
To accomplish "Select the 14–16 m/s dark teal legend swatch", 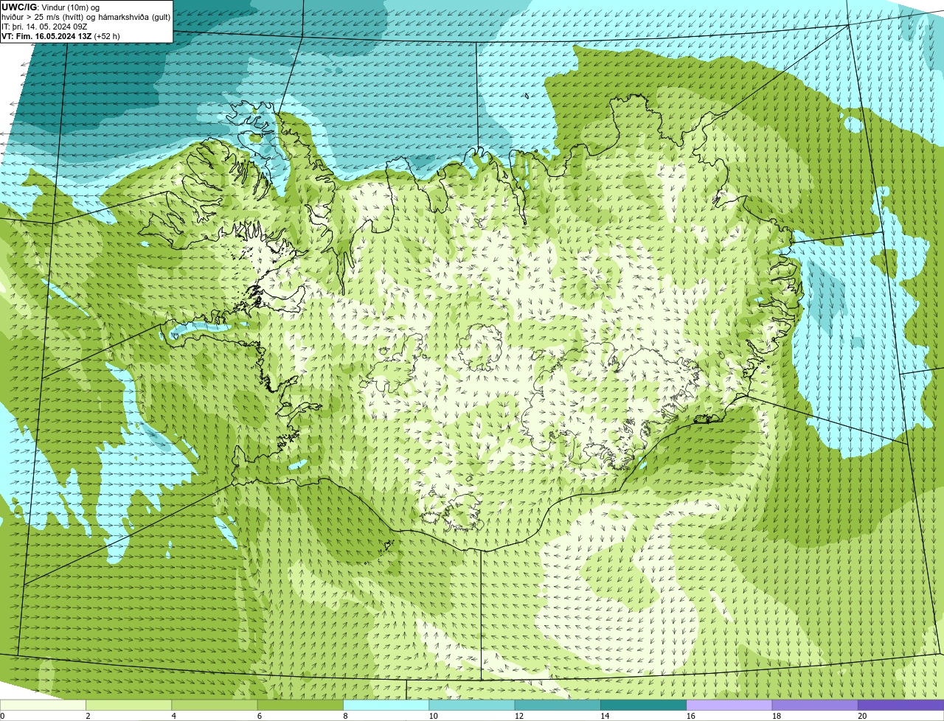I will [643, 705].
